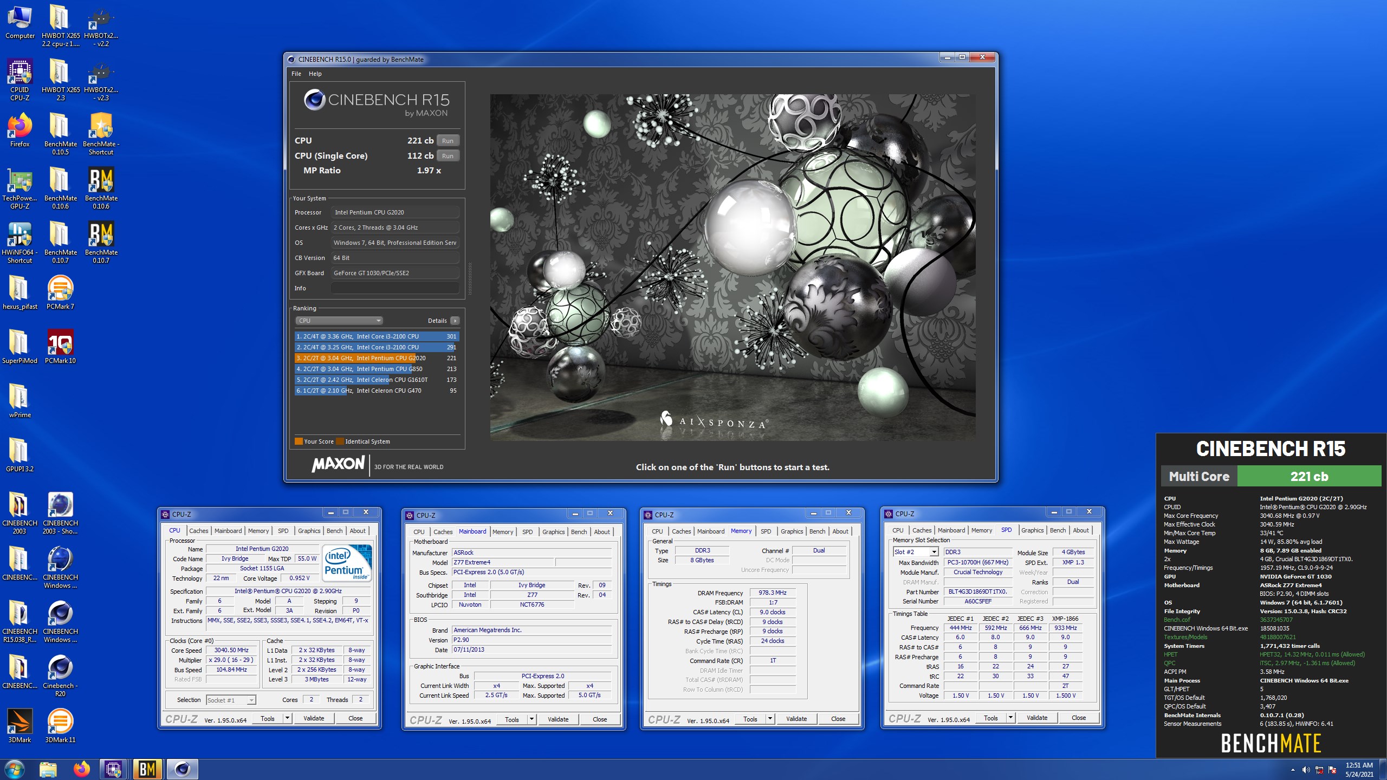Switch to Caches tab in first CPU-Z window
This screenshot has width=1387, height=780.
[198, 531]
